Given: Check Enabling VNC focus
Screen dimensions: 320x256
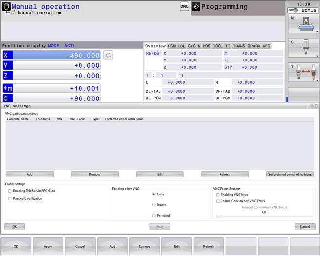Looking at the screenshot, I should pyautogui.click(x=218, y=195).
